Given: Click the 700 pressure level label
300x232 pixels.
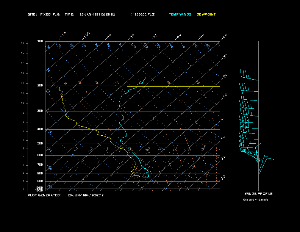Looking at the screenshot, I should tap(40, 165).
